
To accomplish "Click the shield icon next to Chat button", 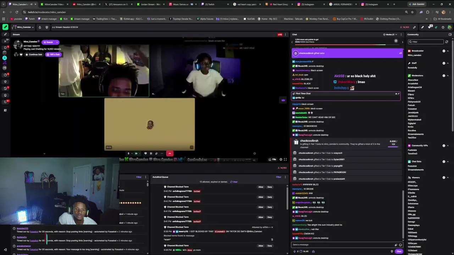I will (x=392, y=251).
